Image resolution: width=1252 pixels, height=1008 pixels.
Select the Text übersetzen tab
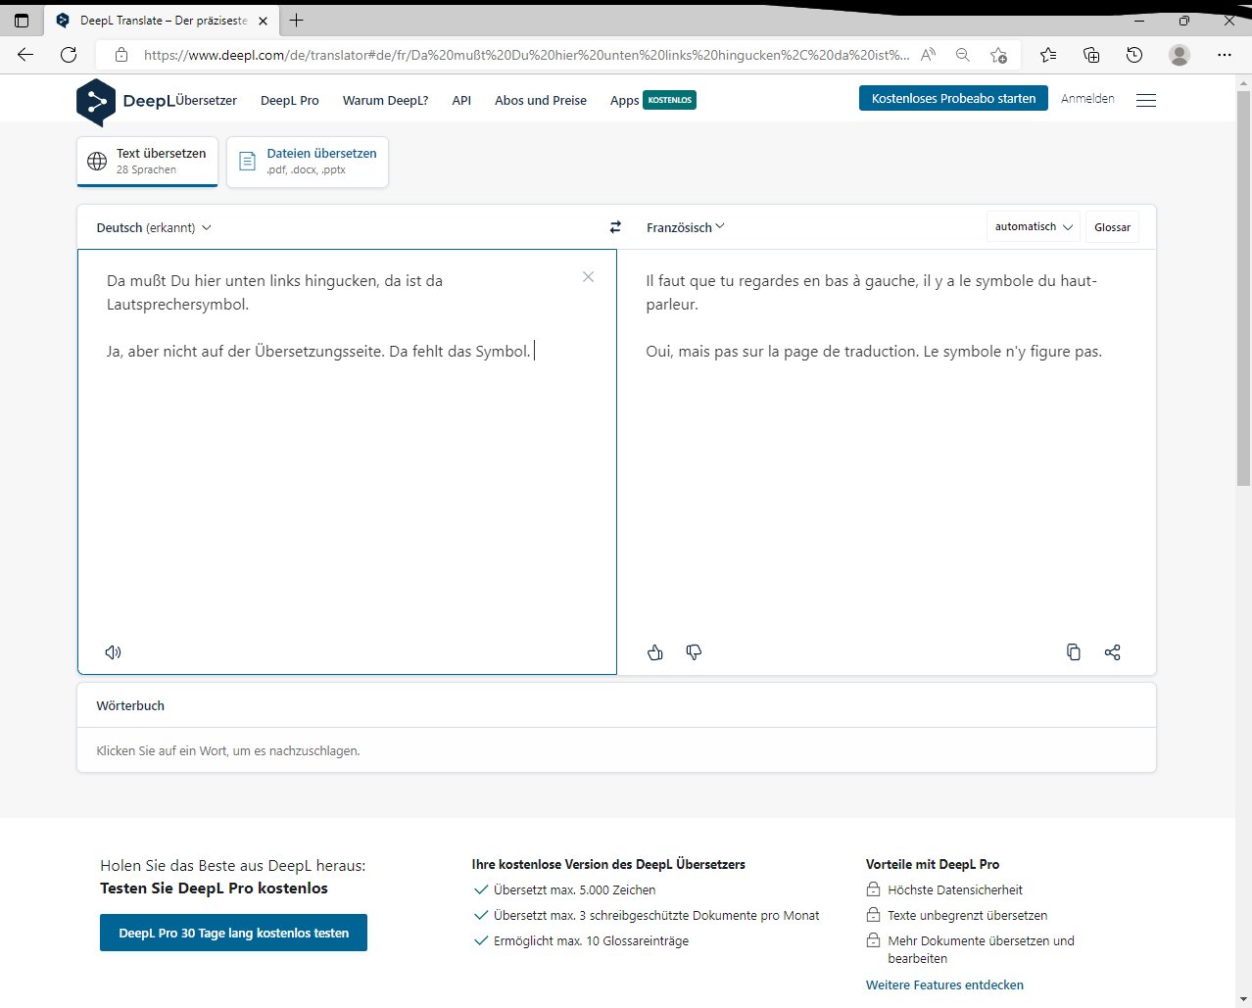pos(147,161)
